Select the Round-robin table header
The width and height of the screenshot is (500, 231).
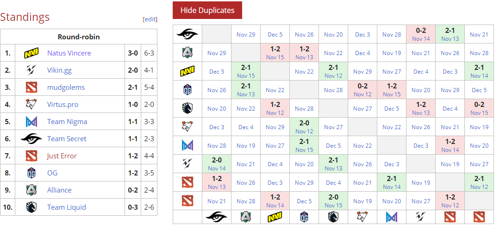coord(79,37)
